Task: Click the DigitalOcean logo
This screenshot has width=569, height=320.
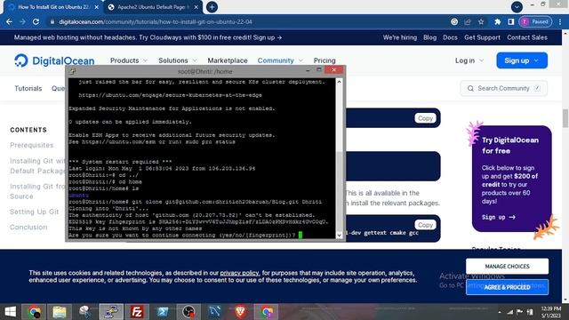Action: (x=54, y=60)
